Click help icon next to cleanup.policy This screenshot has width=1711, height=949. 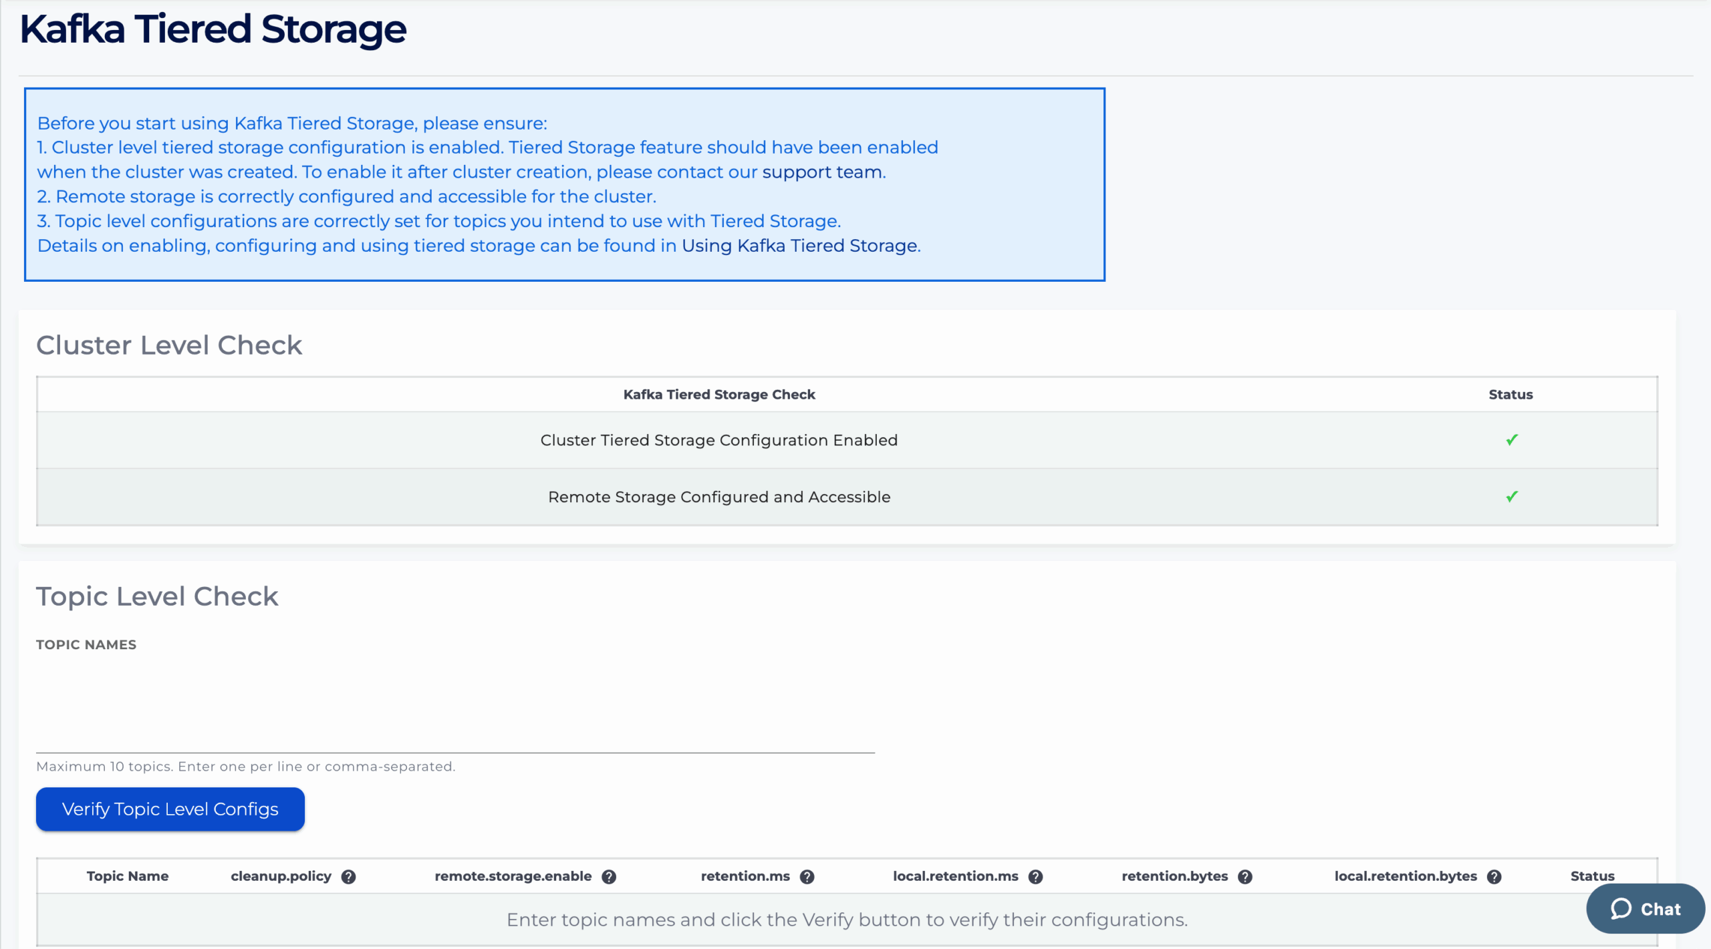pos(348,876)
